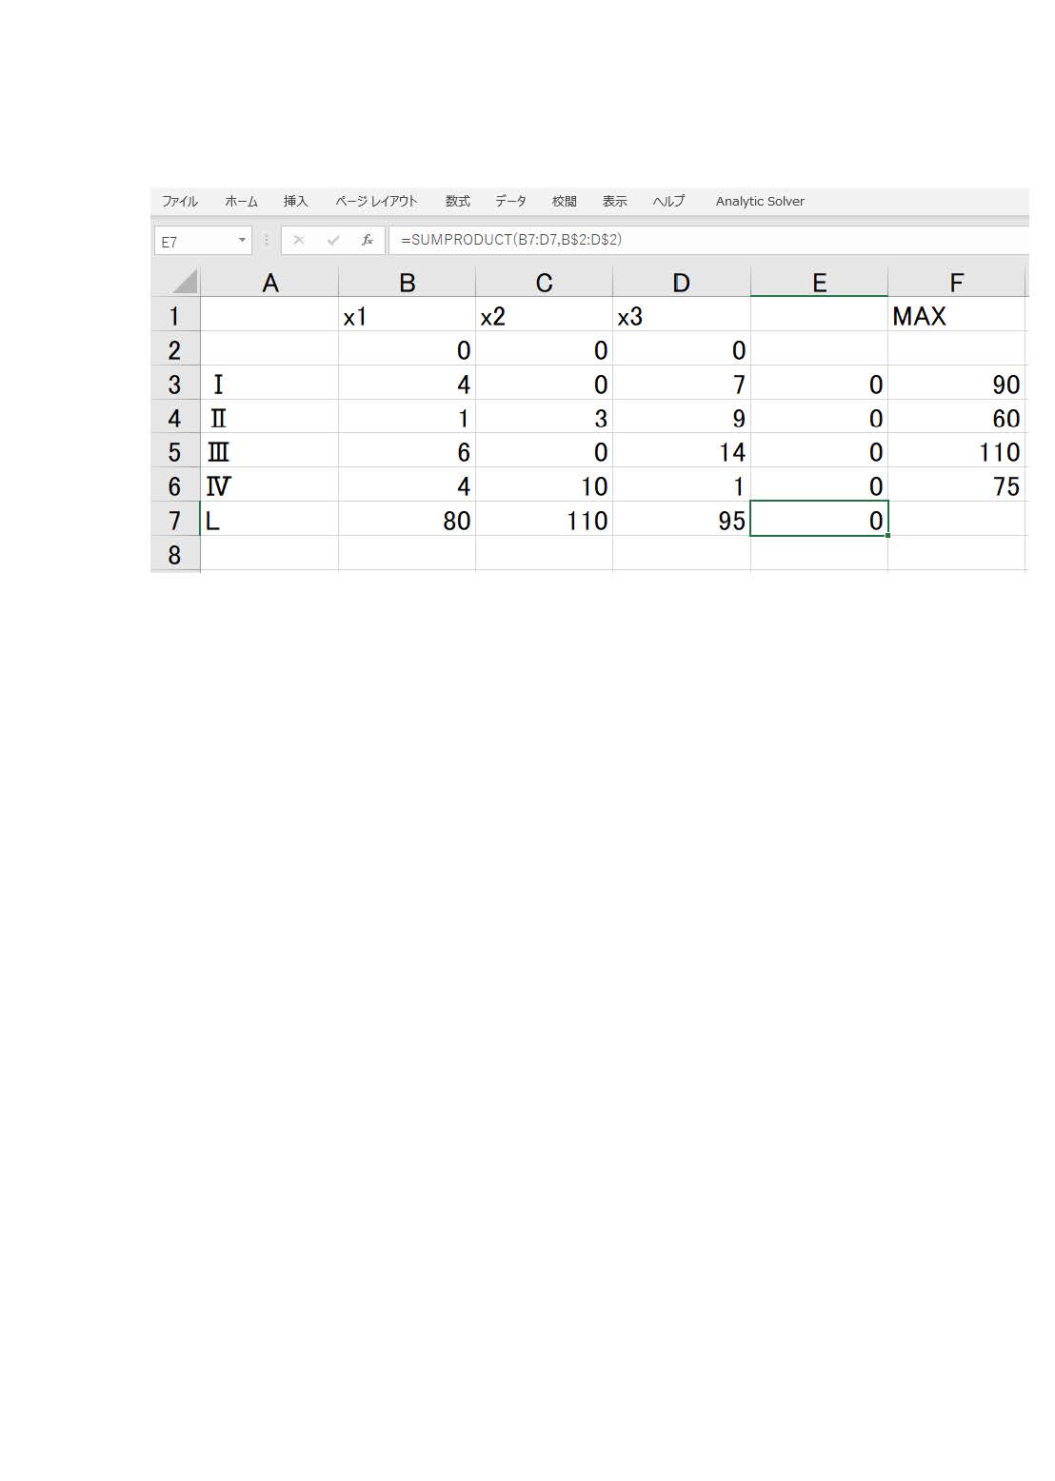The height and width of the screenshot is (1481, 1055).
Task: Select the x1 header cell
Action: (407, 316)
